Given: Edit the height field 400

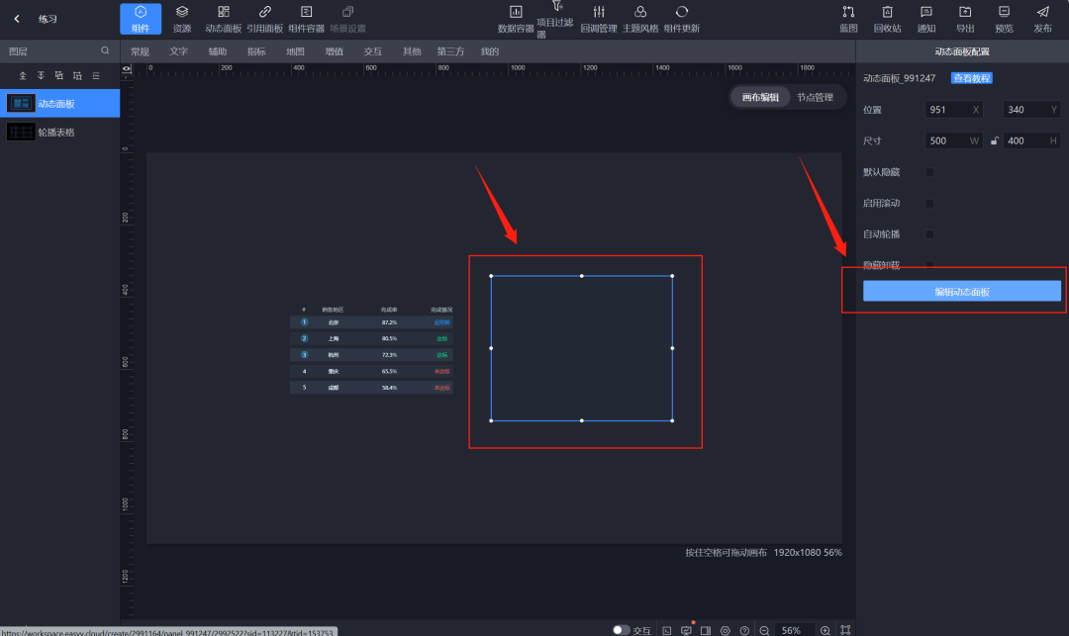Looking at the screenshot, I should pyautogui.click(x=1031, y=141).
